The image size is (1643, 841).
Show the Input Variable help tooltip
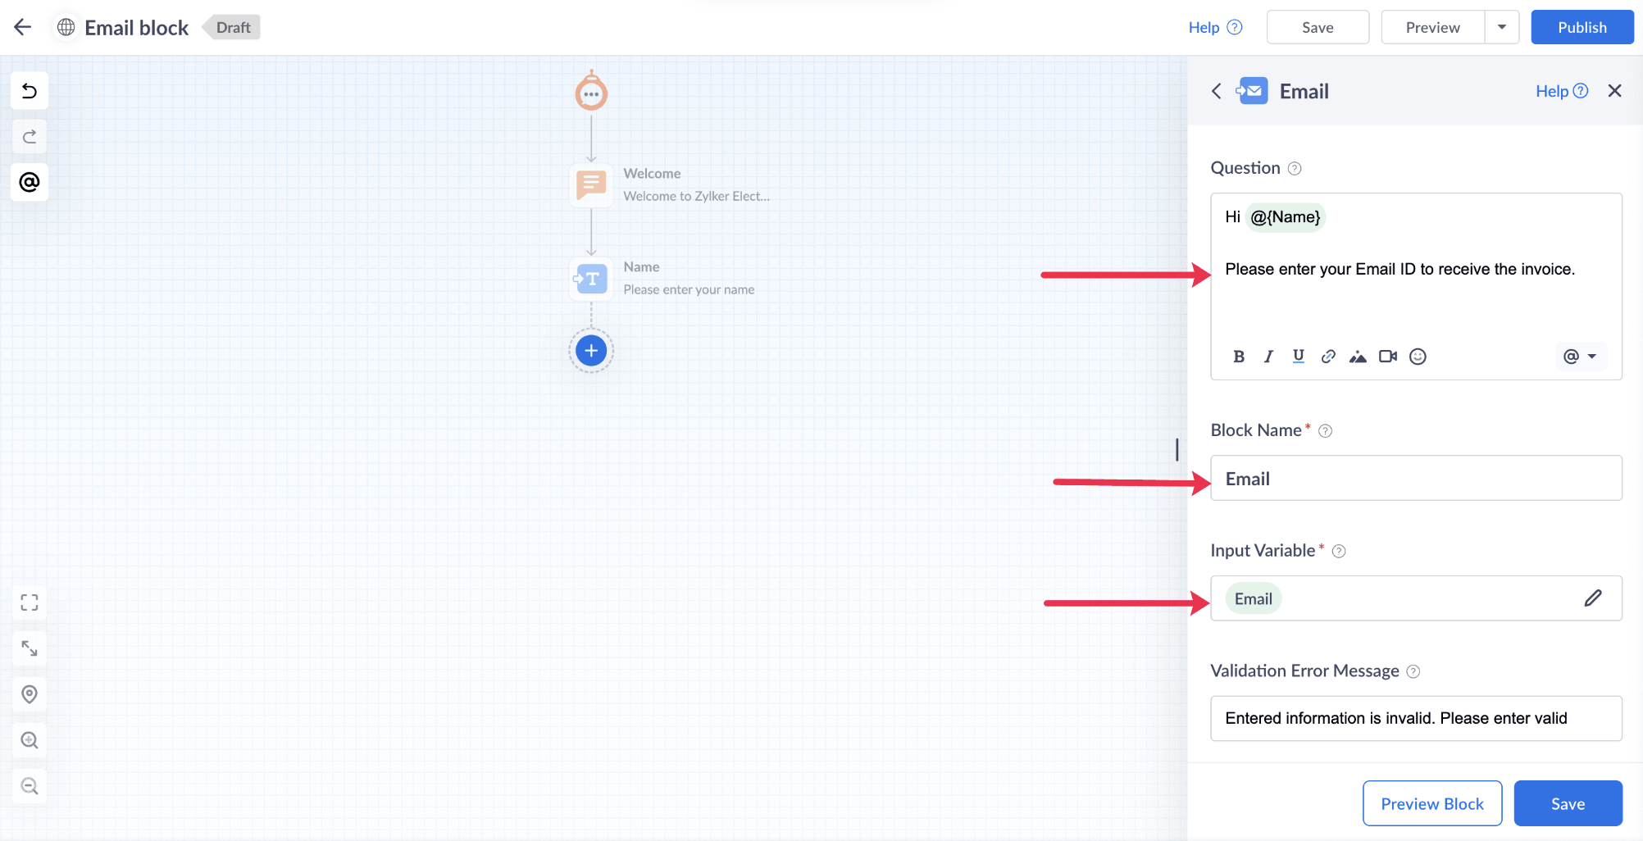point(1339,552)
